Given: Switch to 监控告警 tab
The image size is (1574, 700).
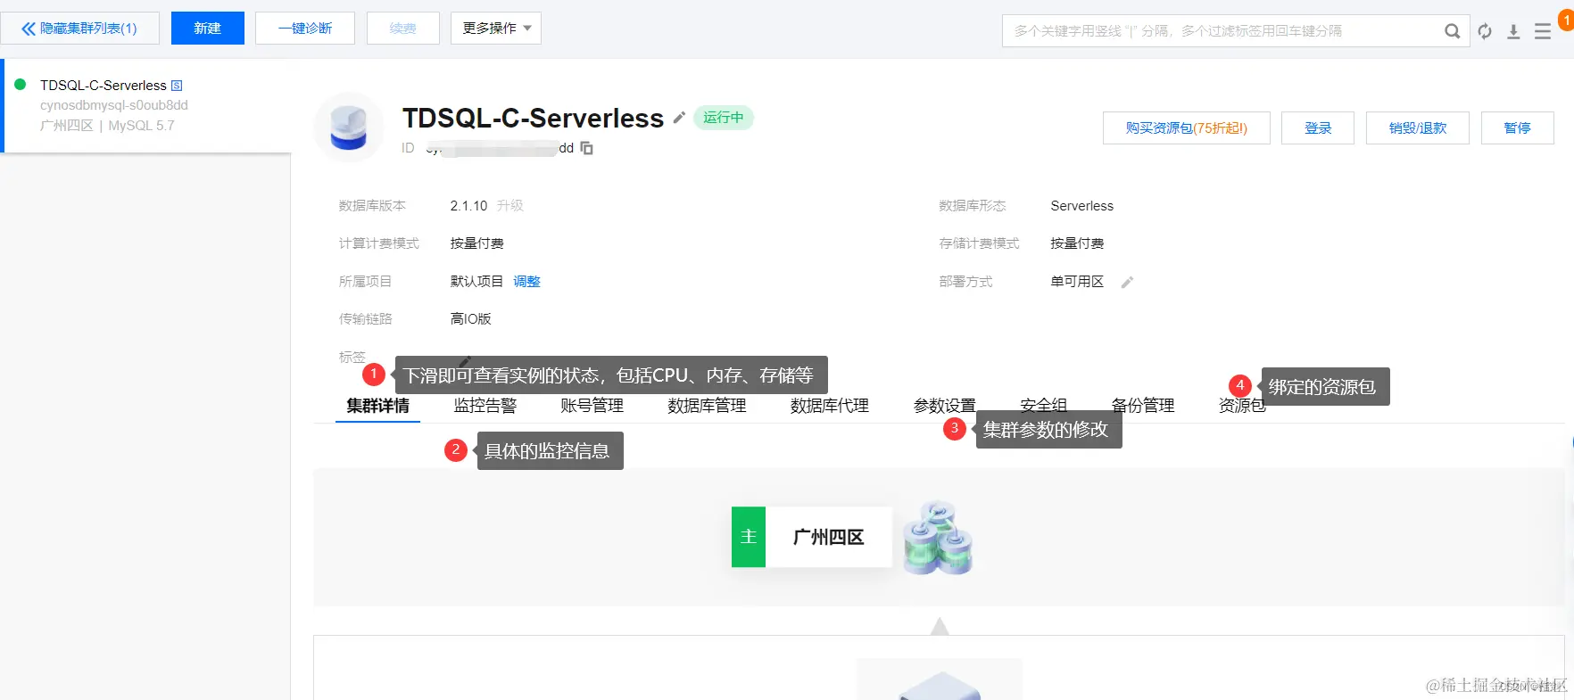Looking at the screenshot, I should [485, 406].
